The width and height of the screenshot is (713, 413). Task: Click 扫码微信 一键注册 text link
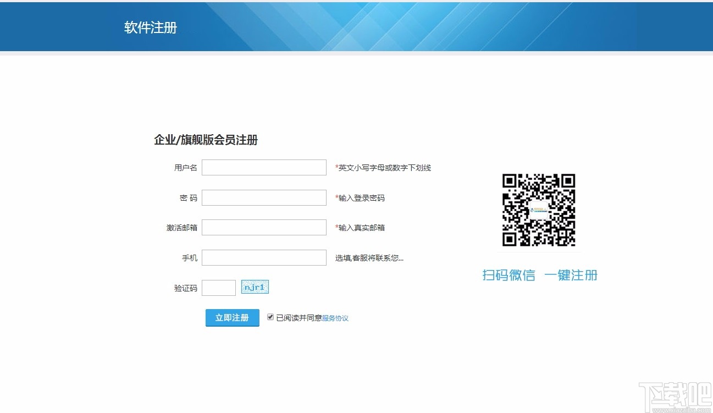click(539, 275)
